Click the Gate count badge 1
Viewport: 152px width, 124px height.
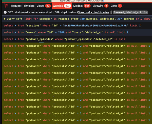[120, 6]
